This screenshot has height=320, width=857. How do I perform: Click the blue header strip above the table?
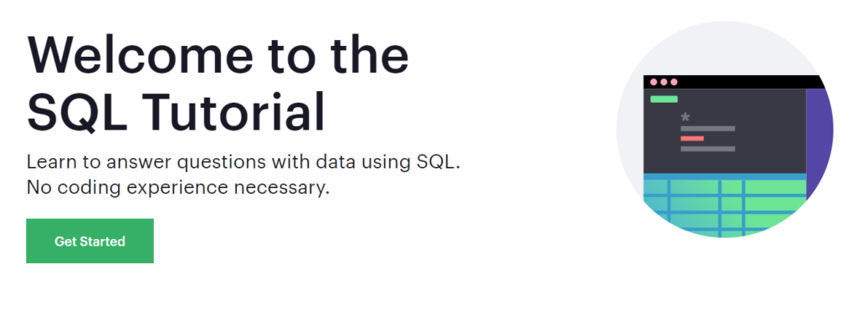725,176
